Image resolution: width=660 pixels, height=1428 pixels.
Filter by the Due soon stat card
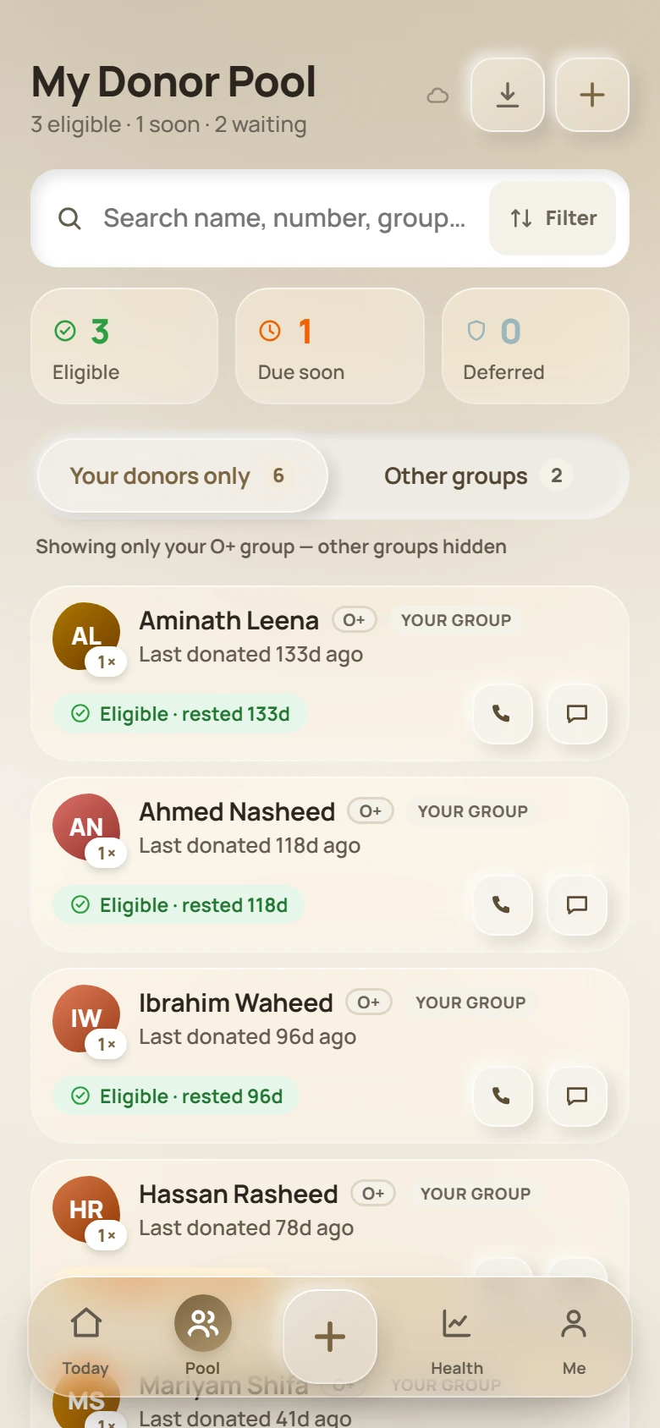[x=330, y=346]
